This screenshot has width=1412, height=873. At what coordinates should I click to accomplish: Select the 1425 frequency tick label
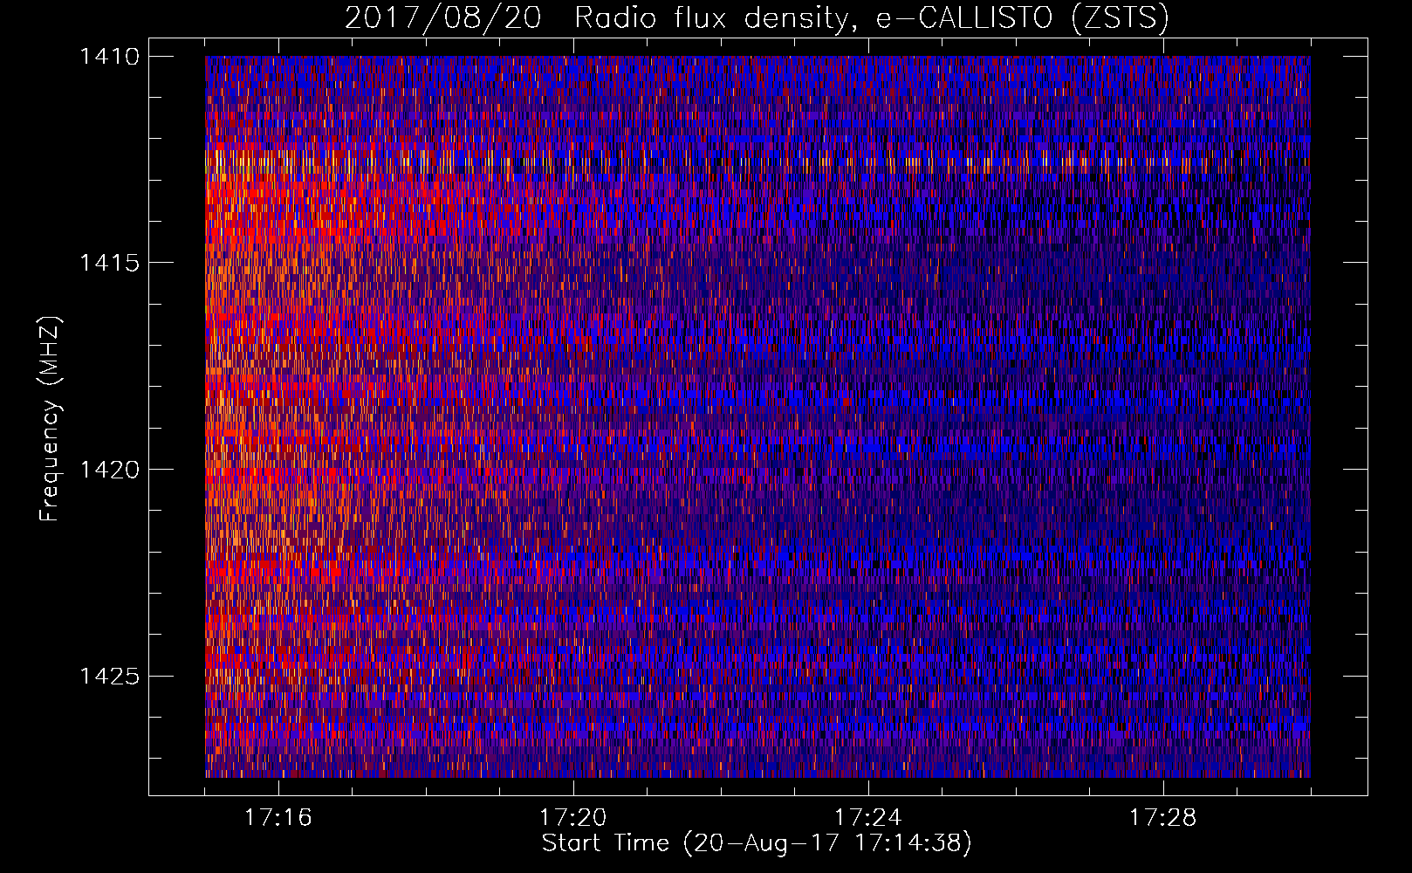click(x=109, y=676)
